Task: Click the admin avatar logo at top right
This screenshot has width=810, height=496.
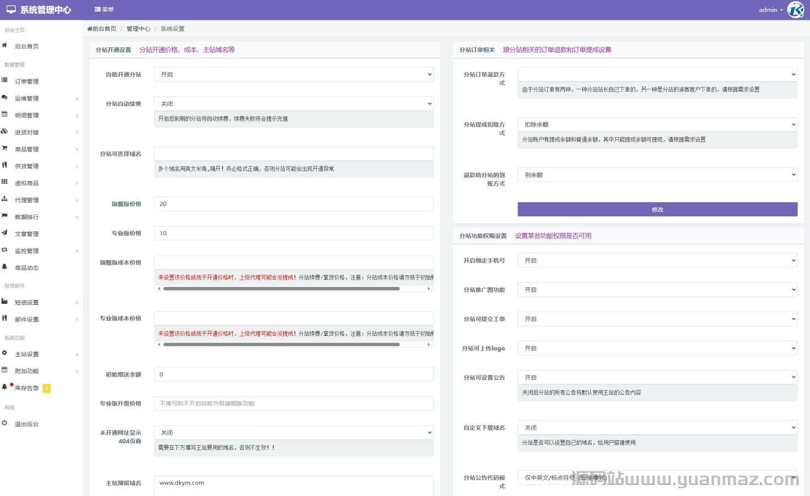Action: point(796,10)
